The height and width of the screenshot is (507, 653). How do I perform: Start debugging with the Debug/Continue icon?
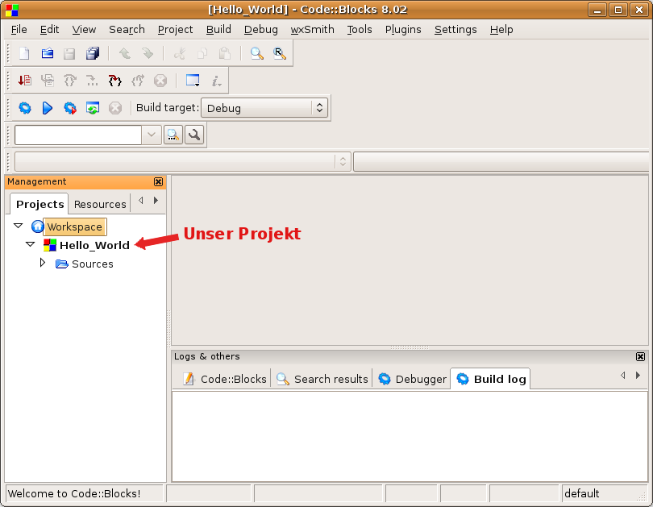(x=24, y=80)
